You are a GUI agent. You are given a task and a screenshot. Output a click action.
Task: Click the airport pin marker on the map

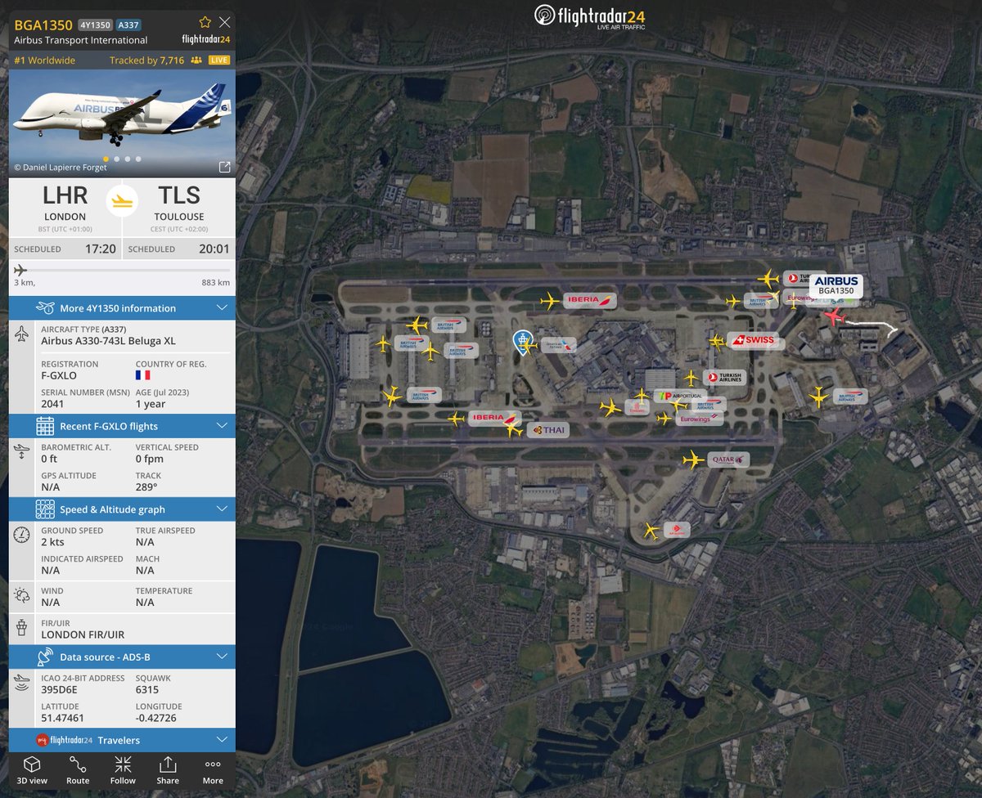(521, 342)
